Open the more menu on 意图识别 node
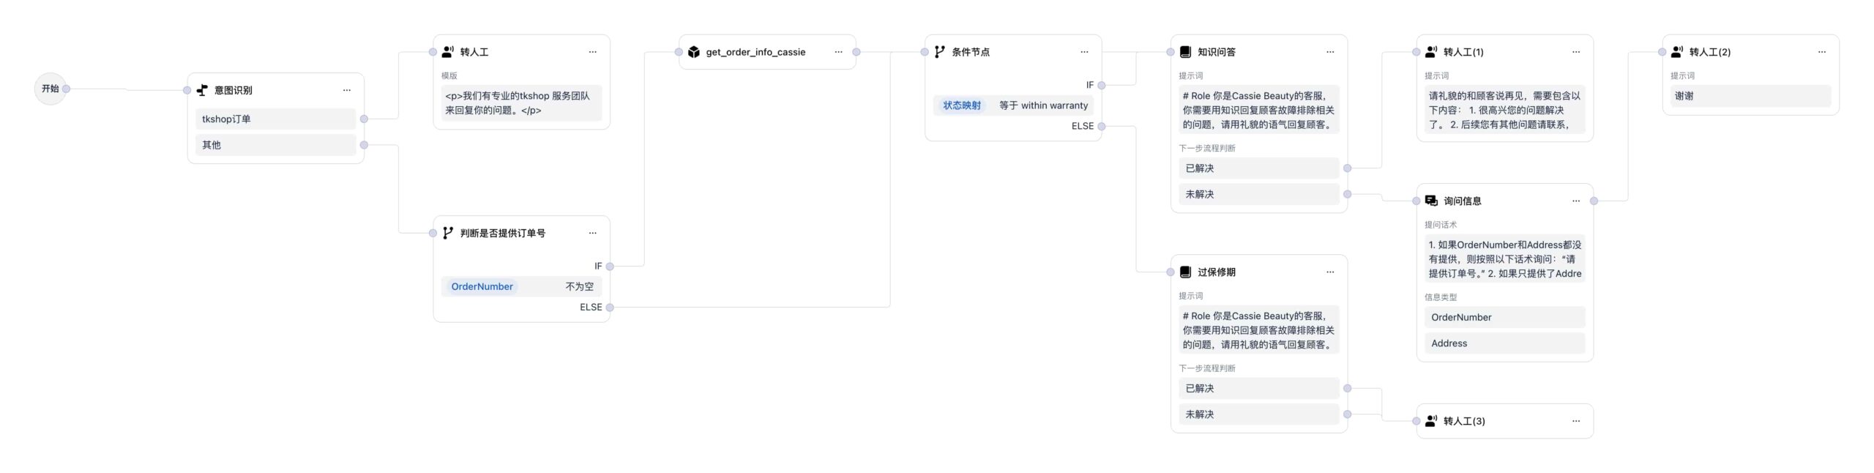Screen dimensions: 1874x473 point(347,90)
